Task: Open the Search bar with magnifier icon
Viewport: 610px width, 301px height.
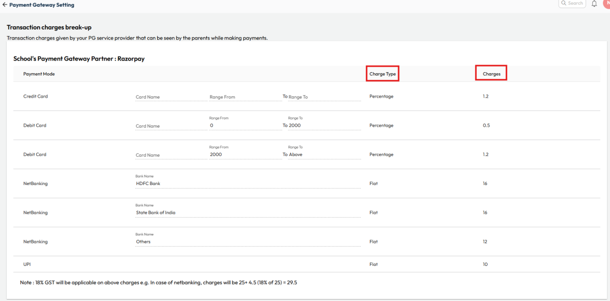Action: pos(572,4)
